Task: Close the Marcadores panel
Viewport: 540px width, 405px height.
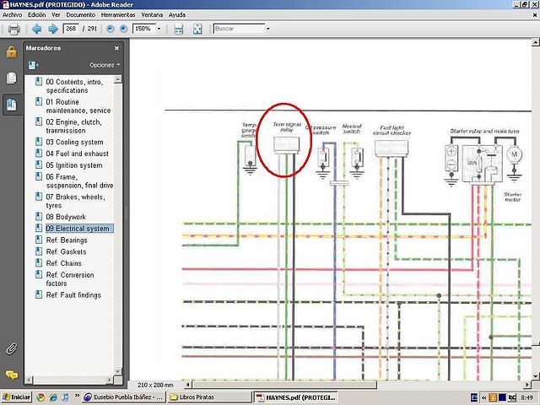Action: 116,48
